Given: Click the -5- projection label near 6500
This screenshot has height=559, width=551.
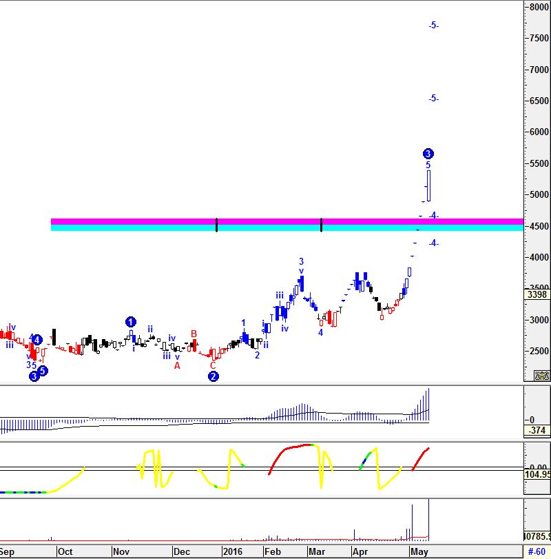Looking at the screenshot, I should 433,99.
